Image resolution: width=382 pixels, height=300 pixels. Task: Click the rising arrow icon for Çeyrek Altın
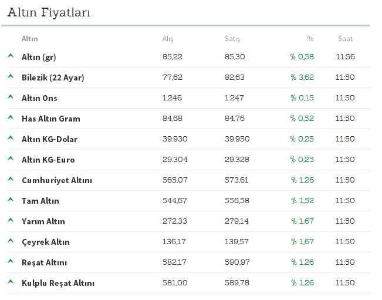(11, 241)
